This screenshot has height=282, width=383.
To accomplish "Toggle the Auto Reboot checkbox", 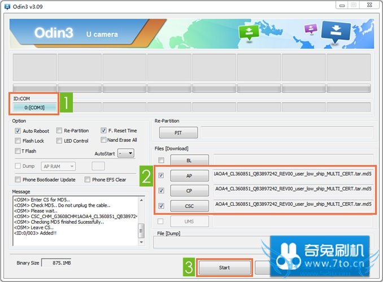I will click(x=18, y=131).
